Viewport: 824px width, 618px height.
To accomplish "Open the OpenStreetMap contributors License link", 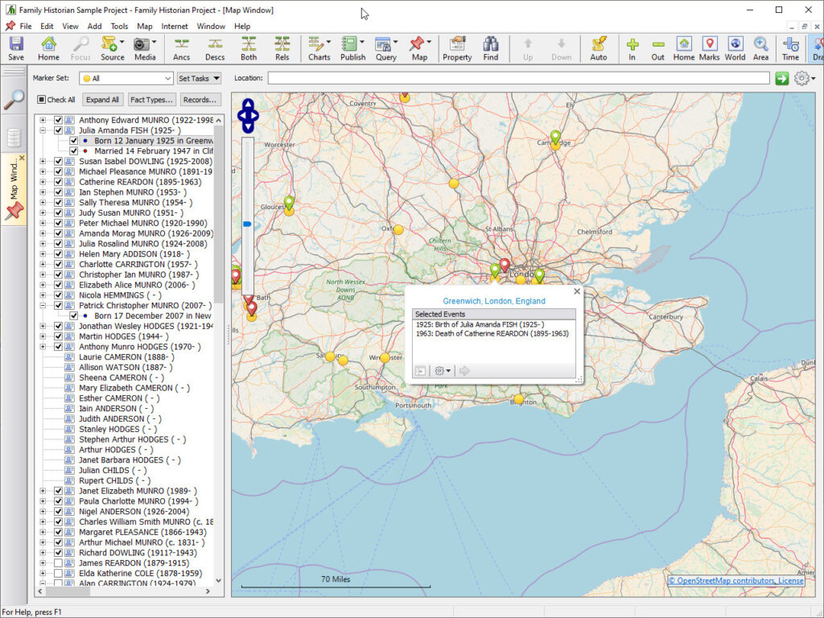I will point(735,581).
